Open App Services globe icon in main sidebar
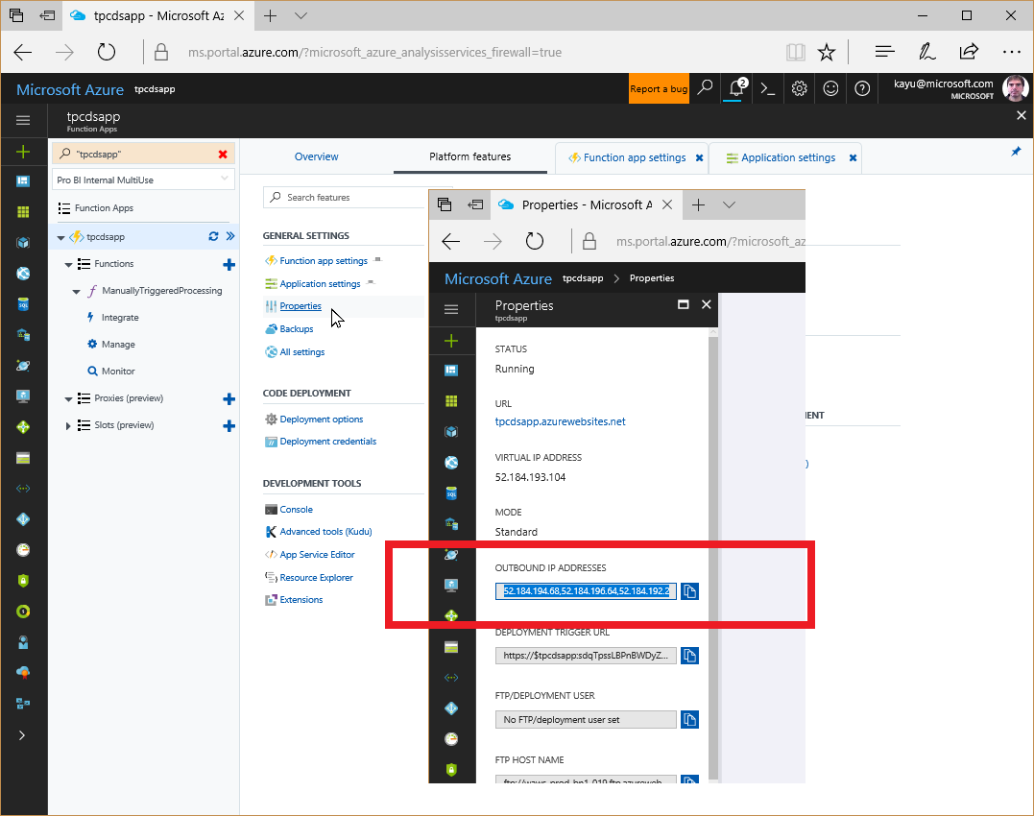This screenshot has height=816, width=1034. tap(23, 273)
